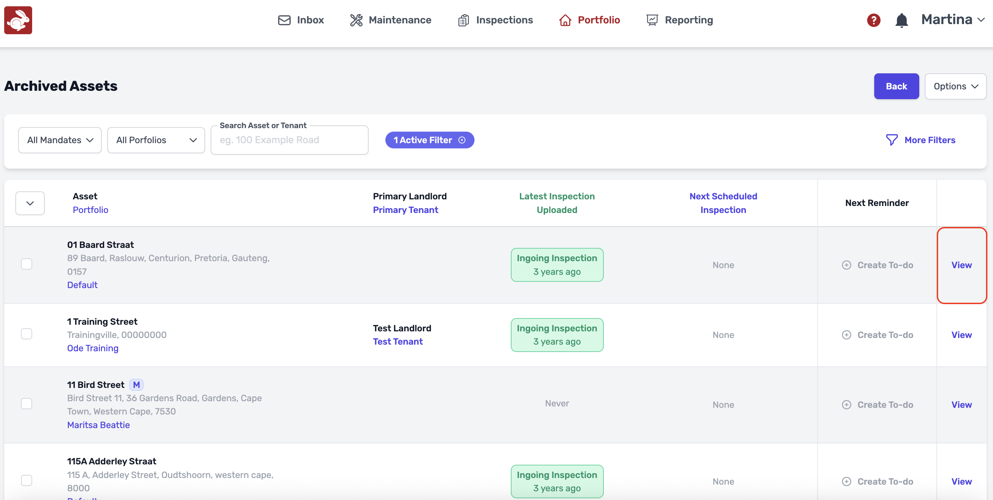This screenshot has width=993, height=500.
Task: Tick checkbox for 01 Baard Straat
Action: tap(27, 264)
